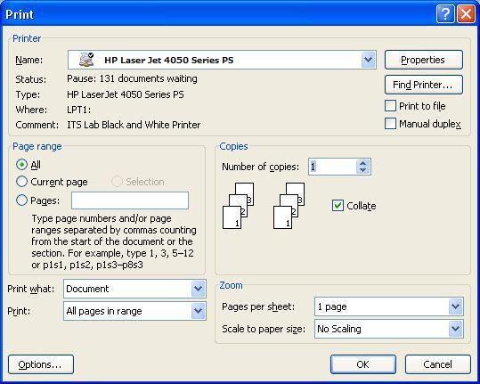Click the printer icon beside the printer name
This screenshot has width=480, height=384.
tap(86, 60)
